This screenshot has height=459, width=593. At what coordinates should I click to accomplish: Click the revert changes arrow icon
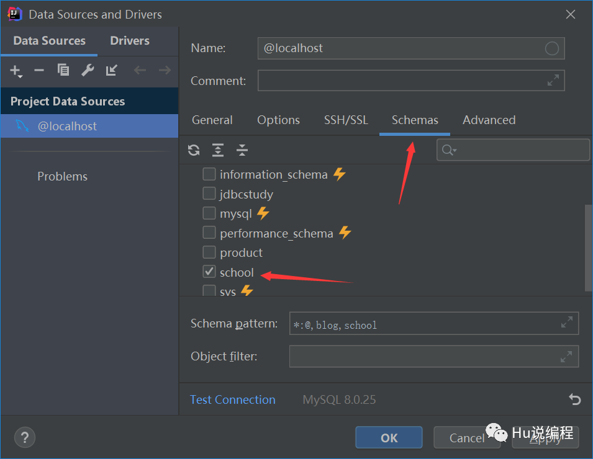pos(575,400)
